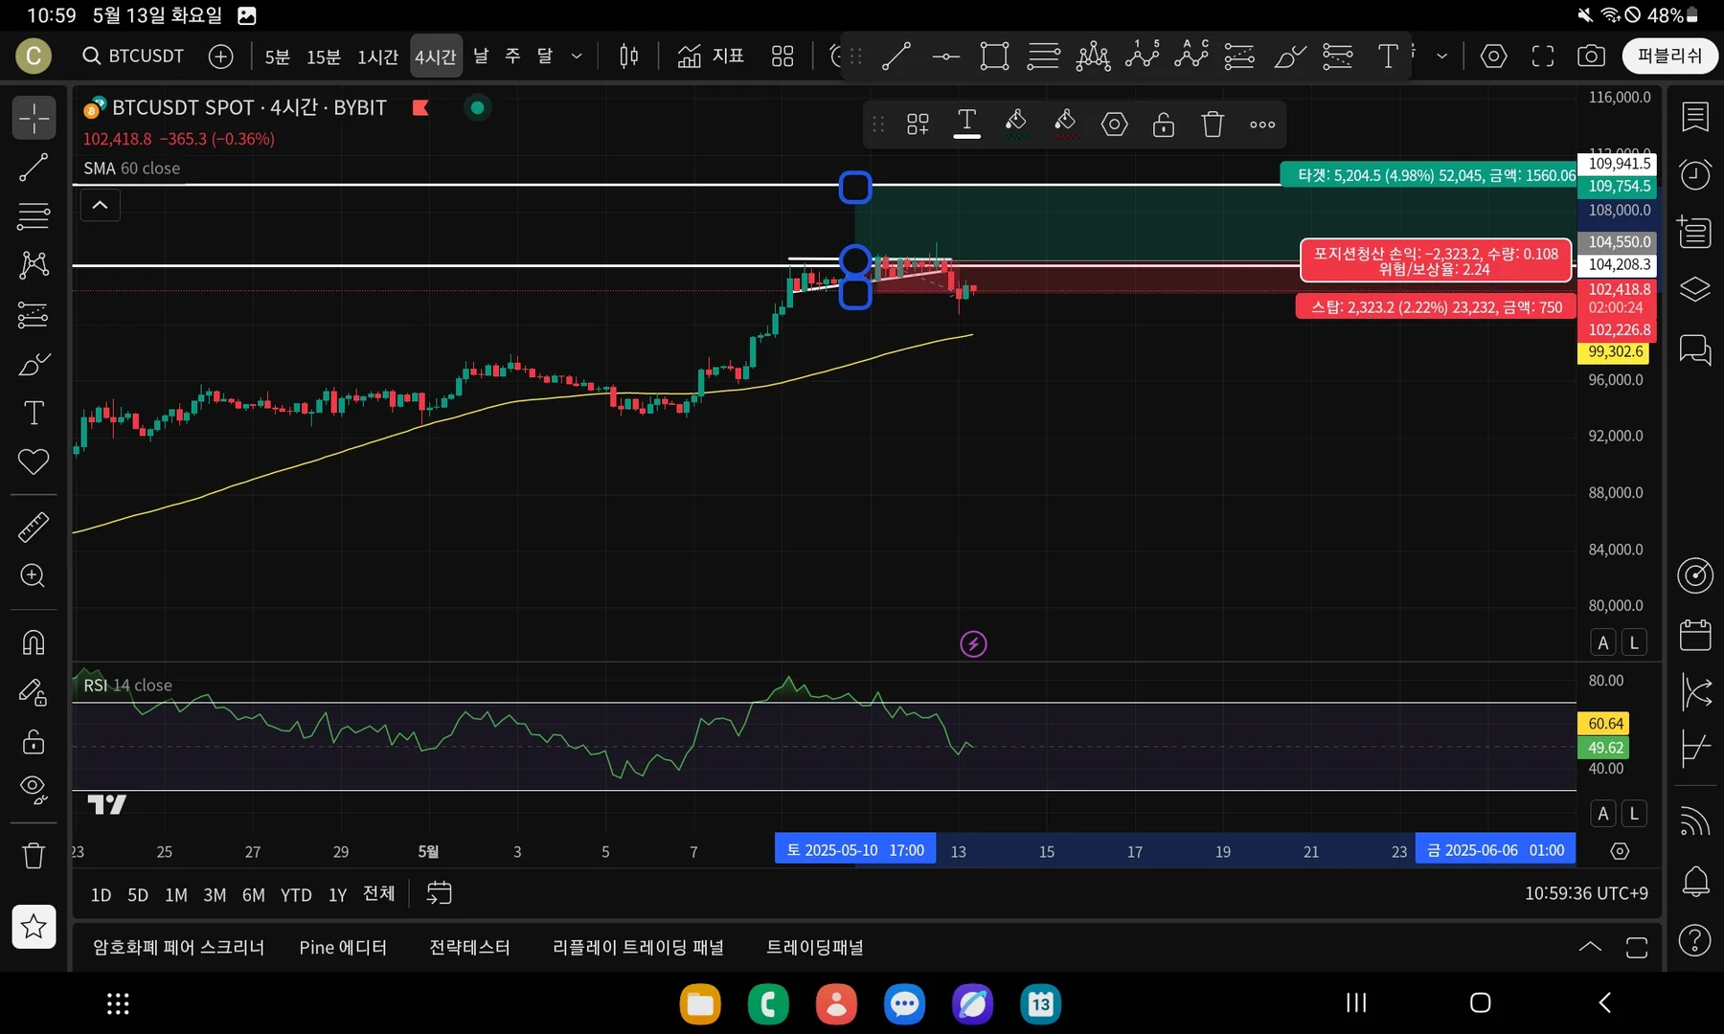Open indicators (지표) menu
The image size is (1724, 1034).
pos(711,56)
